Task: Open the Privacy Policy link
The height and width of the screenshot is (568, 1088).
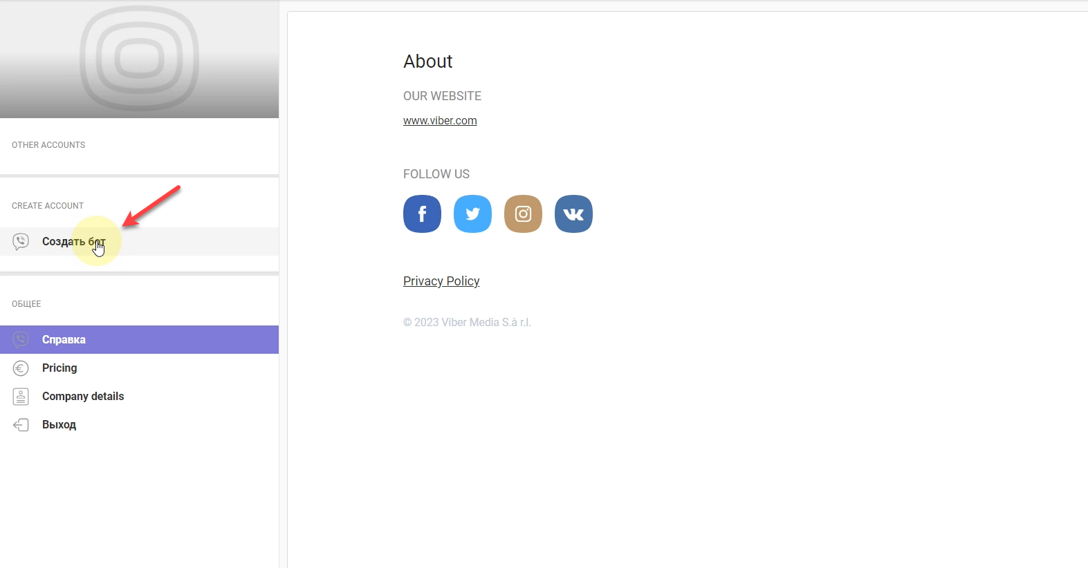Action: click(x=441, y=281)
